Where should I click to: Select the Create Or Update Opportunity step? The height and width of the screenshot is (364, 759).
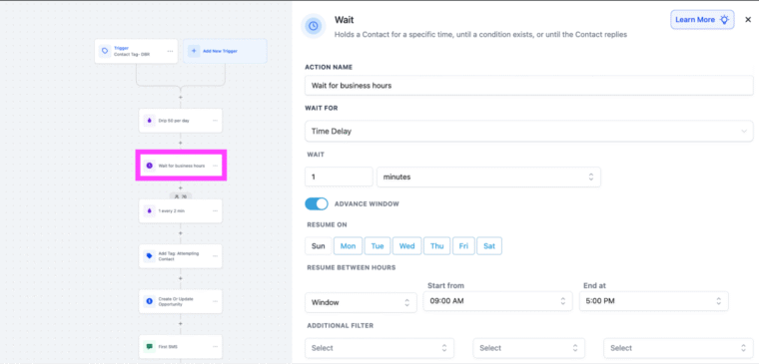coord(181,301)
